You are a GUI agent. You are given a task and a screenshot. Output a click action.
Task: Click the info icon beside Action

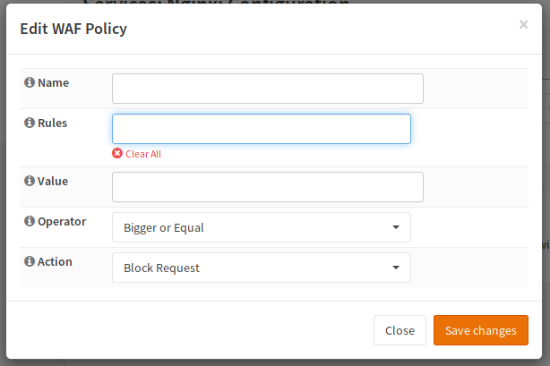(30, 261)
